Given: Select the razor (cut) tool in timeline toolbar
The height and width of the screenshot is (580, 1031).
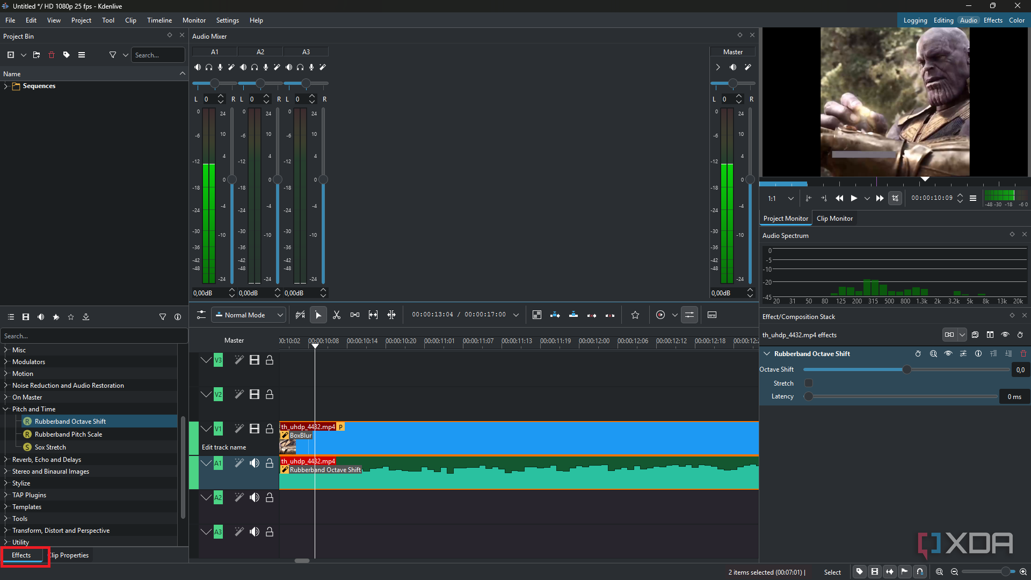Looking at the screenshot, I should (337, 315).
